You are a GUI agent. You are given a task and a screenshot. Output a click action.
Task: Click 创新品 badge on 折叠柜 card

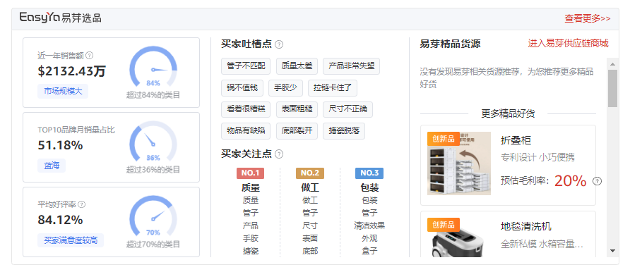[443, 139]
